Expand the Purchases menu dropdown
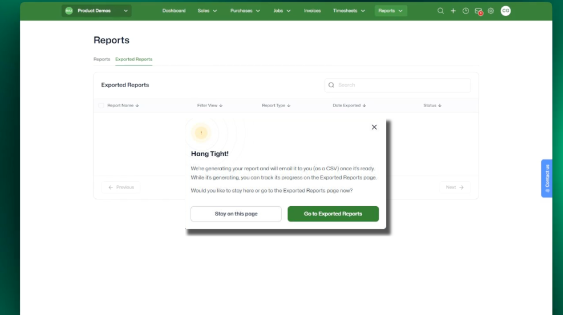 tap(245, 11)
